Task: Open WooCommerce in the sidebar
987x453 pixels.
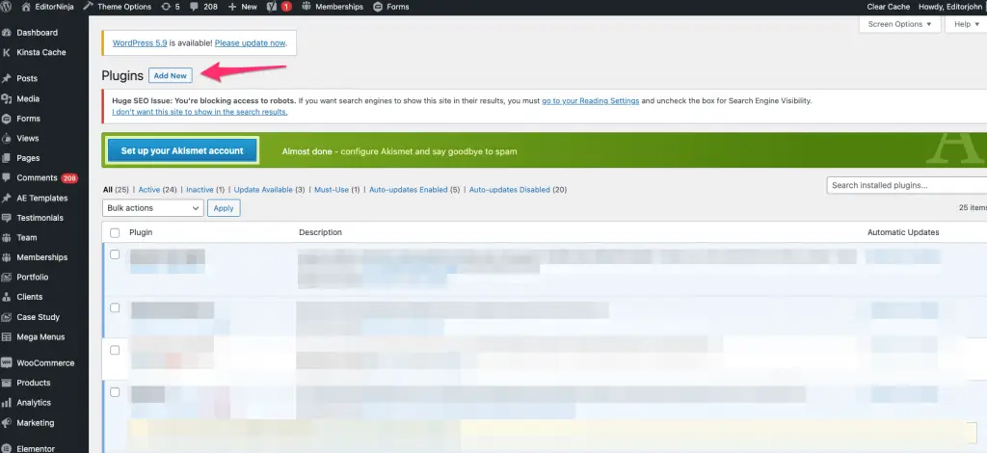Action: [44, 363]
